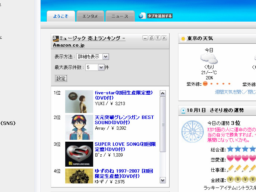Screen dimensions: 256x192
Task: Open the エンタメ tab
Action: 90,16
